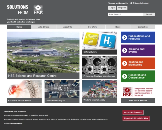
Task: Open the Our Work menu
Action: click(x=93, y=27)
